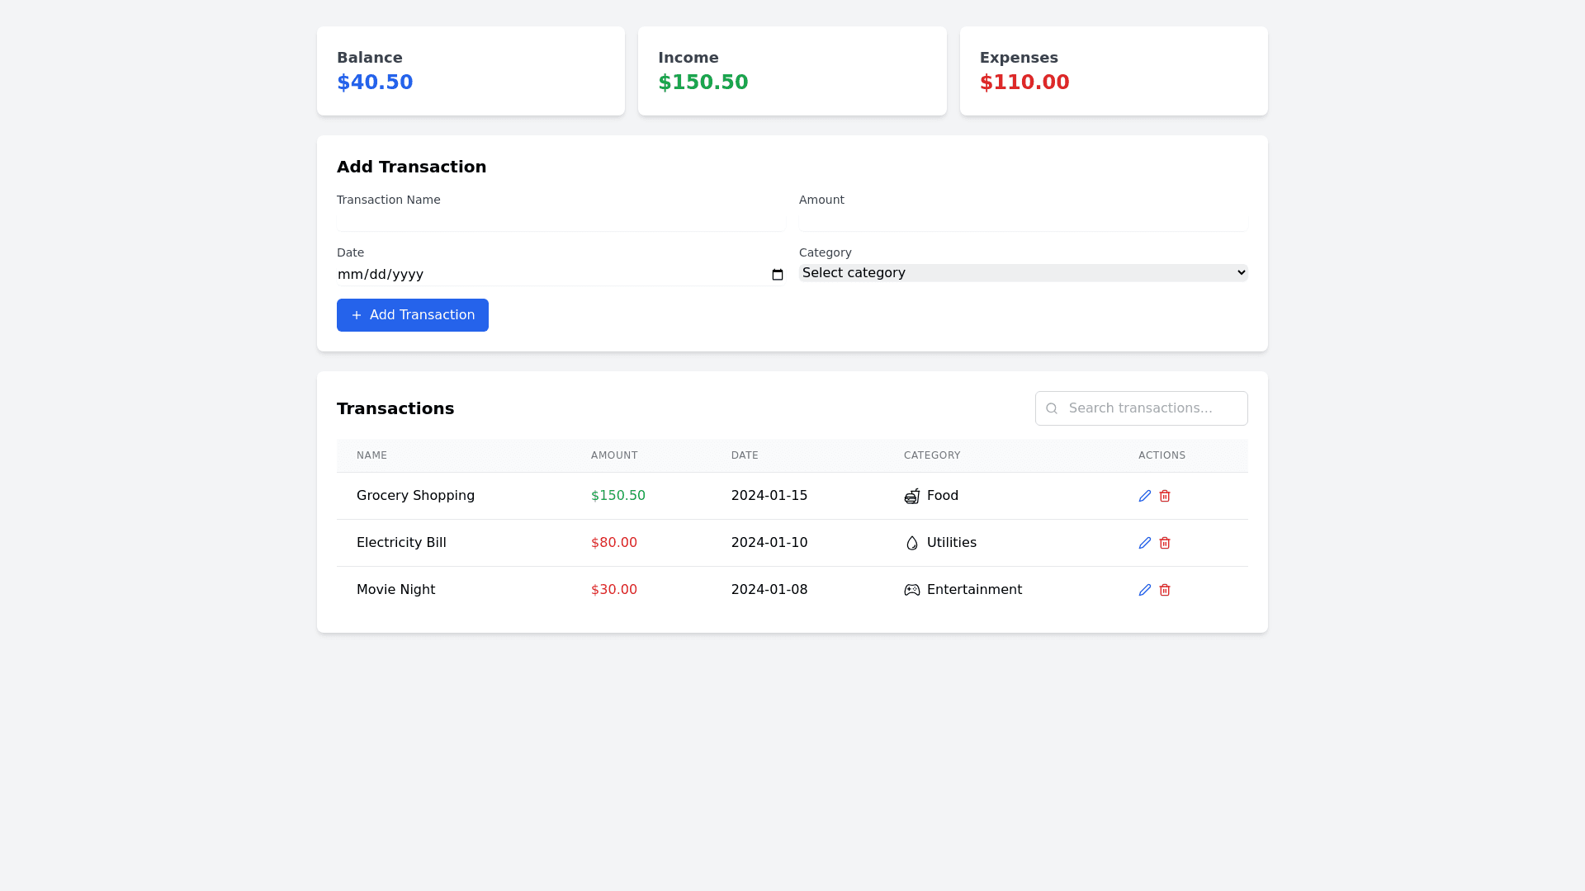Focus the Transaction Name field
This screenshot has height=891, width=1585.
coord(561,221)
